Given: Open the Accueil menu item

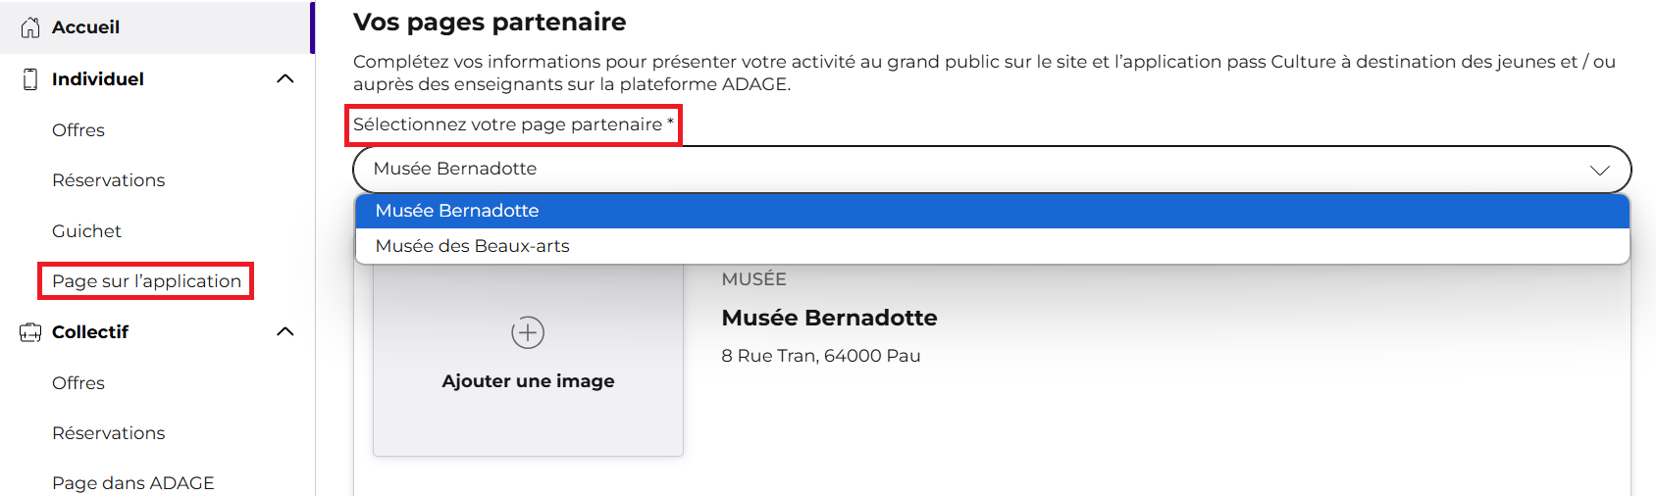Looking at the screenshot, I should point(157,27).
